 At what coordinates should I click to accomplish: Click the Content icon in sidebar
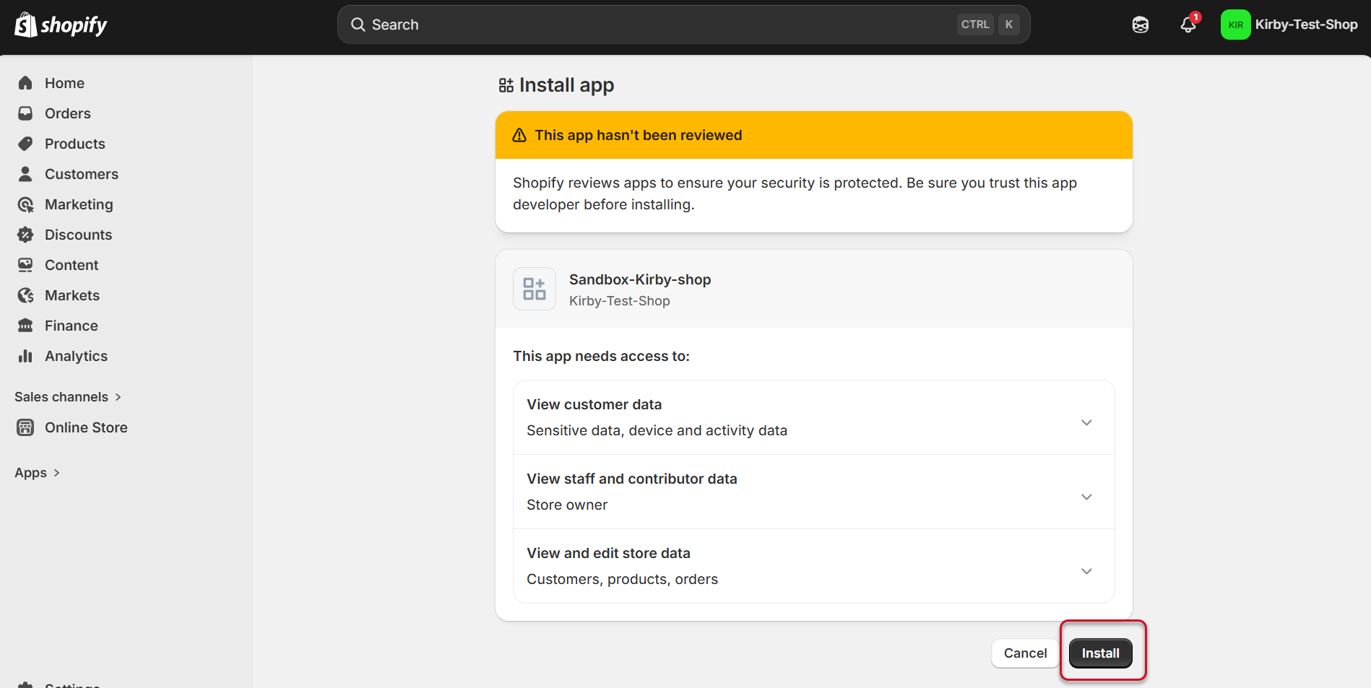(25, 265)
